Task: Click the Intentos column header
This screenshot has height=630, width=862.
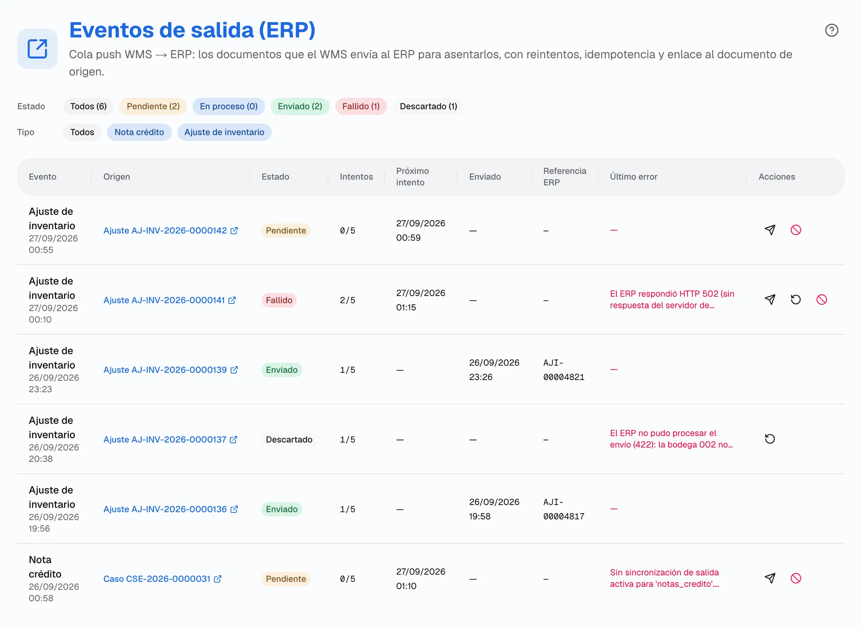Action: click(356, 177)
